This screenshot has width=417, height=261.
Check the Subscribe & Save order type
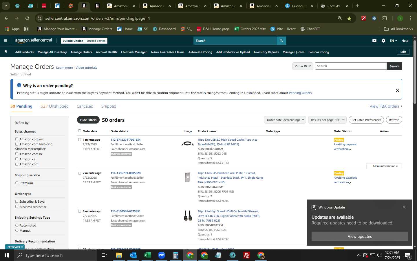pyautogui.click(x=17, y=202)
